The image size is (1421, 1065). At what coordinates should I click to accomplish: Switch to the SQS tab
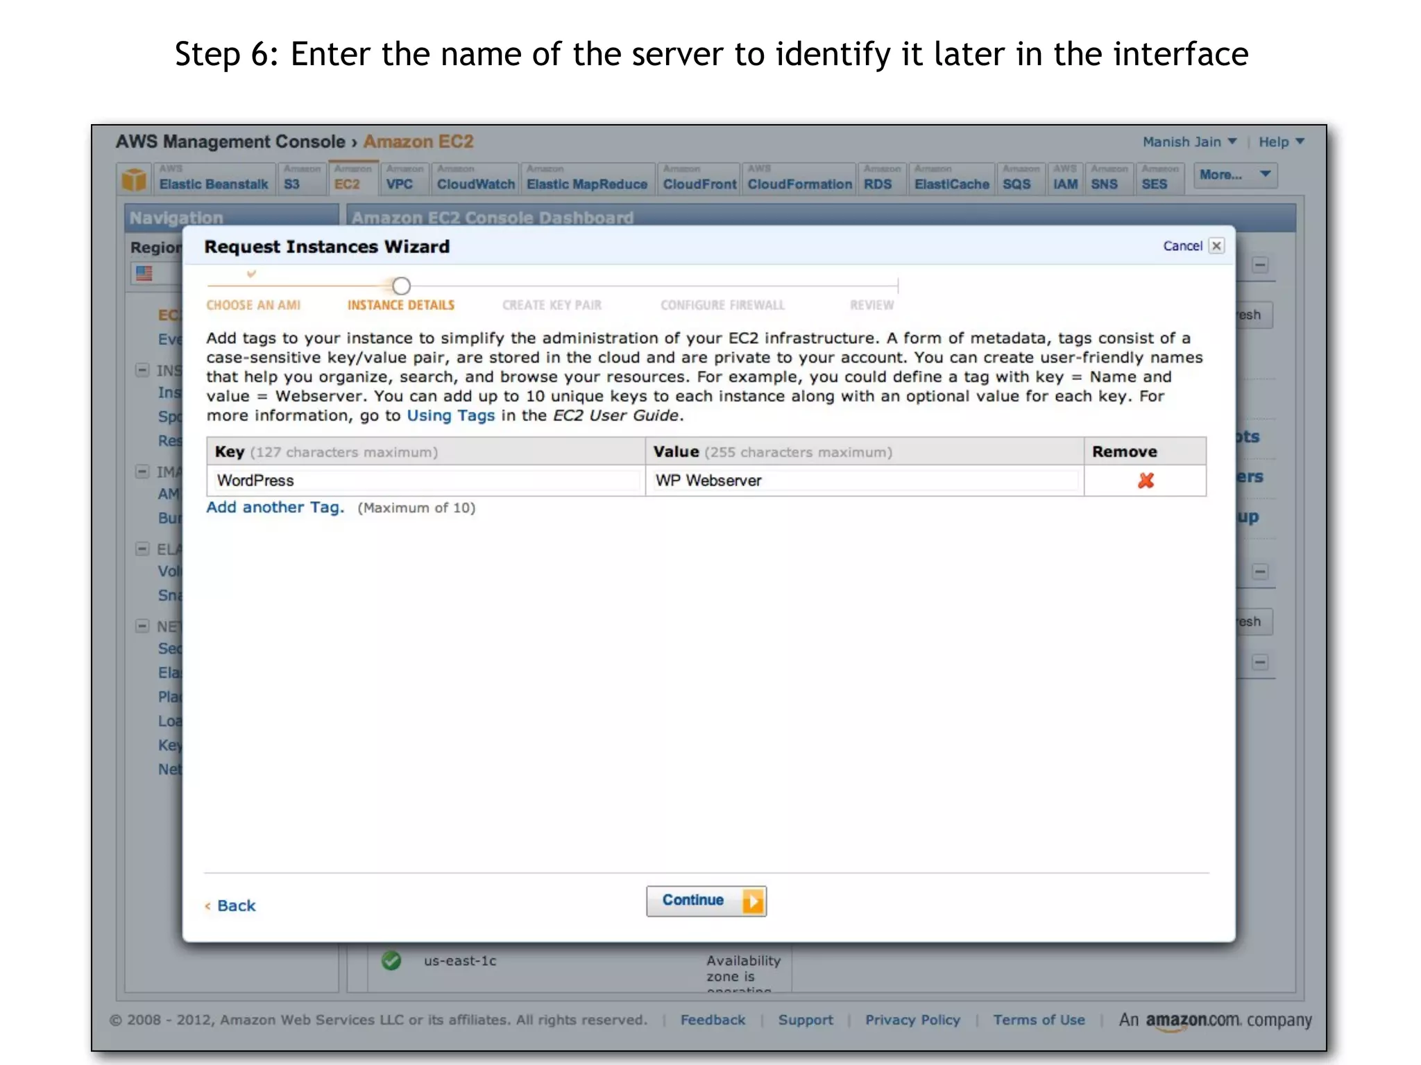pos(1020,179)
